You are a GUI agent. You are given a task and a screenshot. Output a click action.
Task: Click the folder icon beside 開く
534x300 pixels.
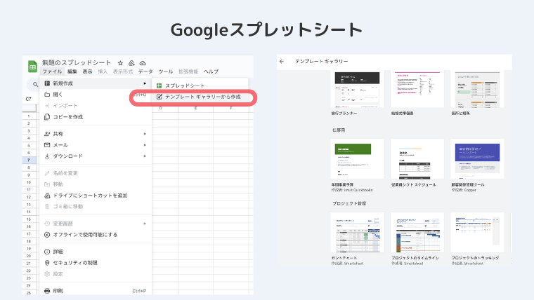(47, 95)
